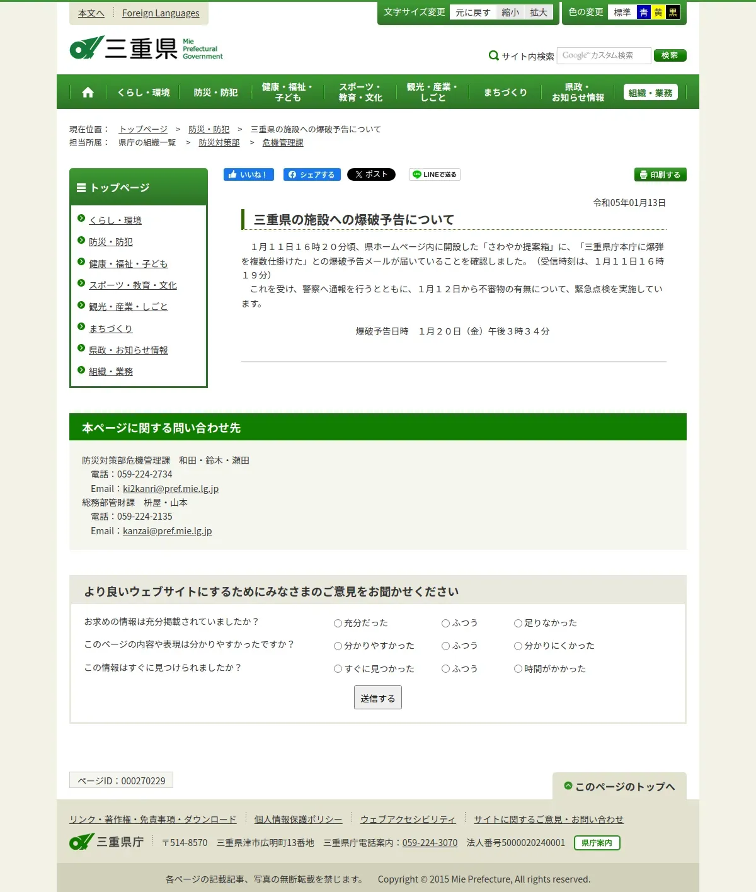Click the X ポスト button
The image size is (756, 892).
coord(371,174)
